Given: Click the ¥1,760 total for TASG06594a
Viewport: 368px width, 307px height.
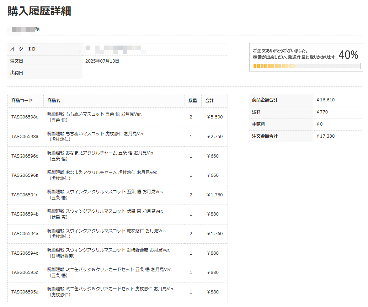Looking at the screenshot, I should click(x=215, y=233).
